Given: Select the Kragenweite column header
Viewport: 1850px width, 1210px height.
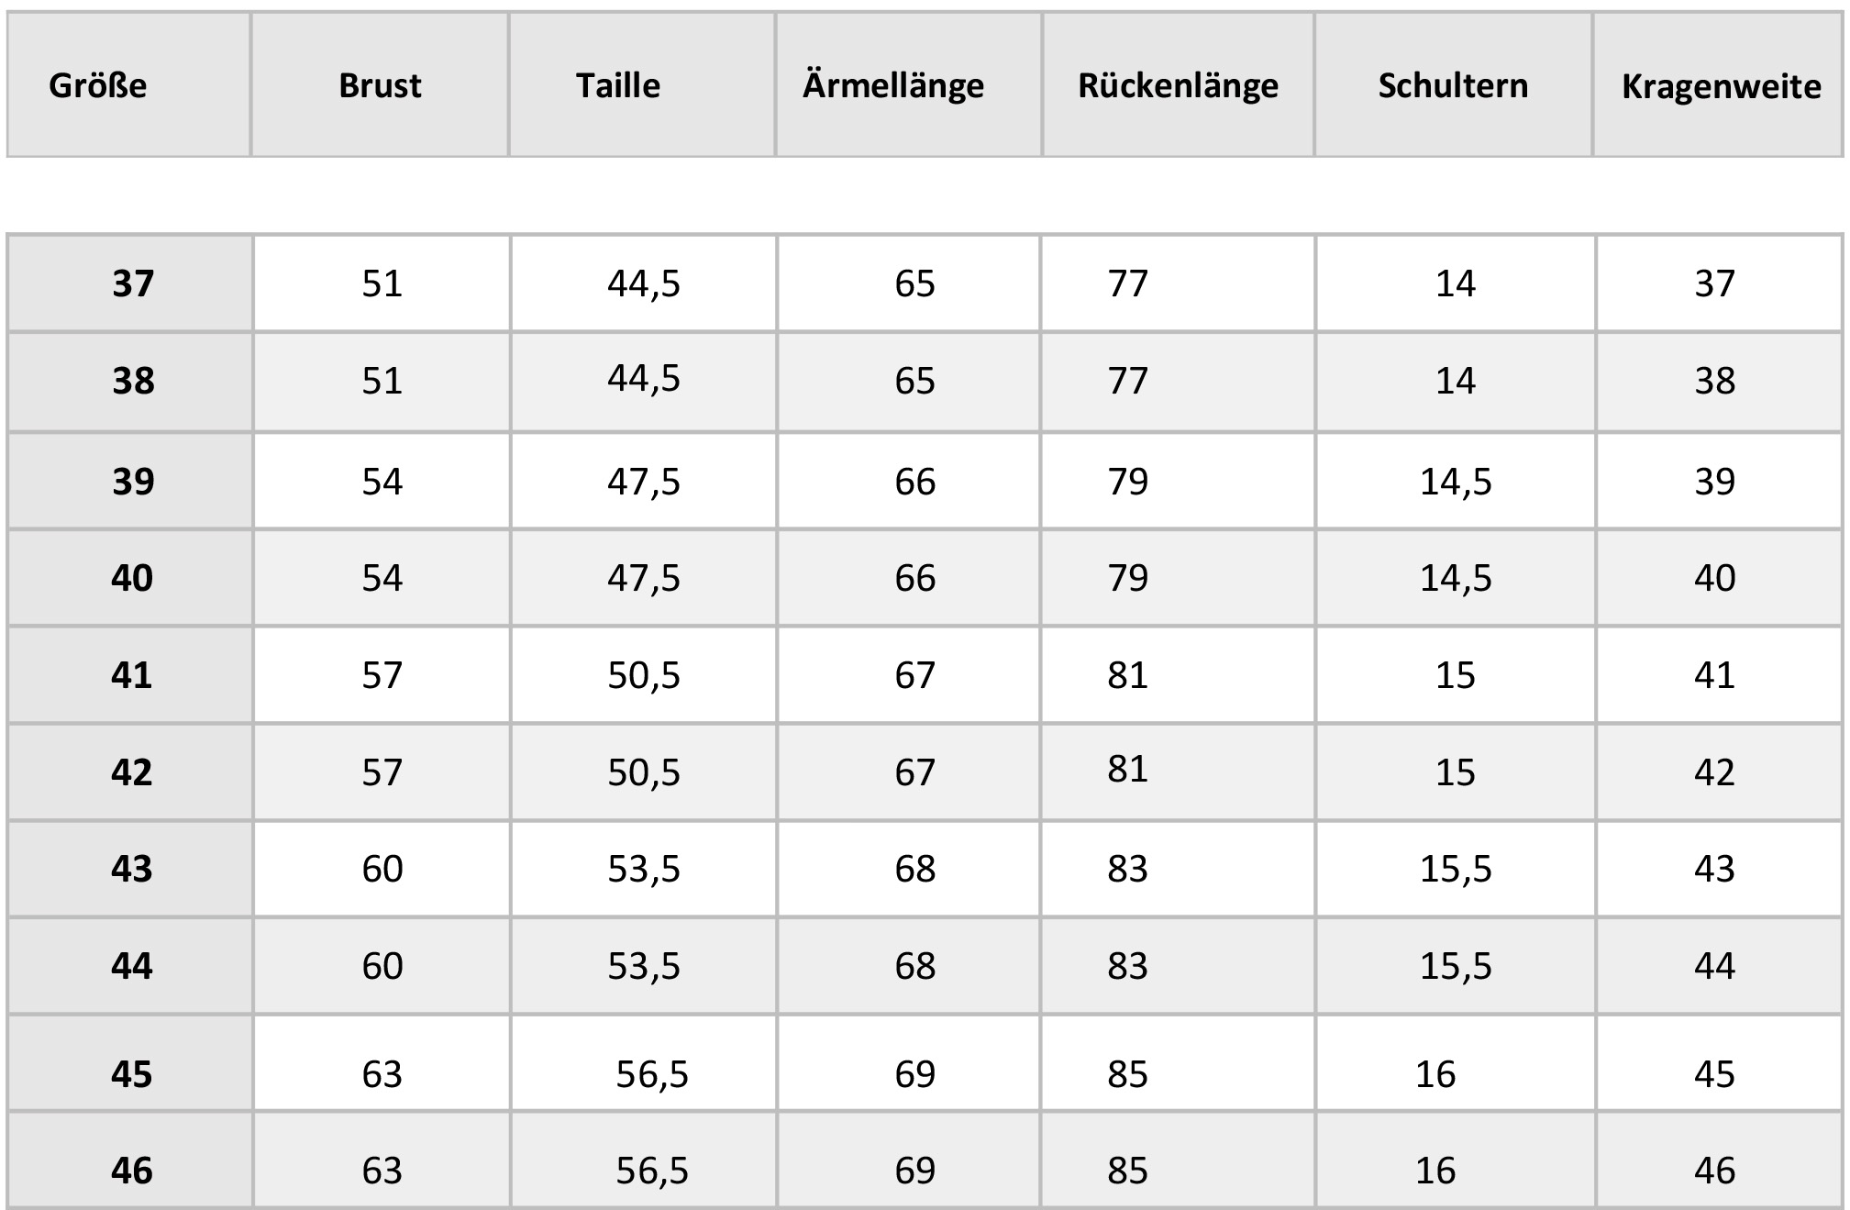Looking at the screenshot, I should (x=1721, y=86).
